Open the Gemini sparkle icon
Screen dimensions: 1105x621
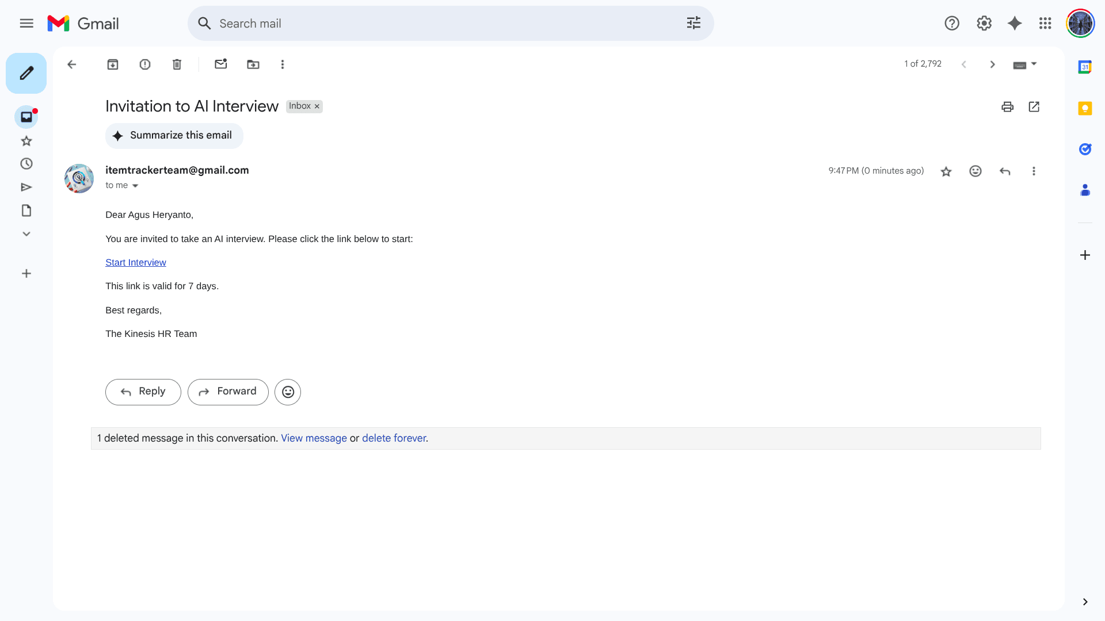(x=1015, y=24)
